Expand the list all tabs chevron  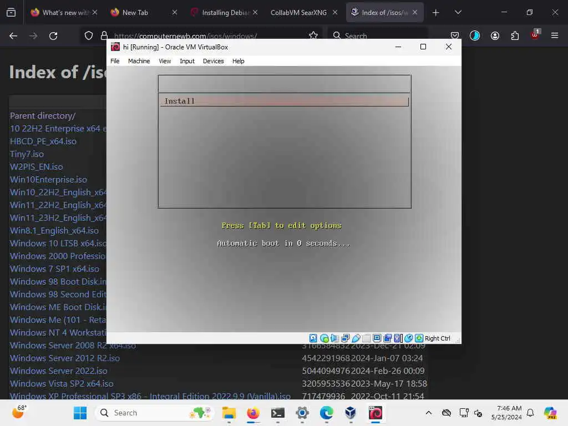pos(458,12)
